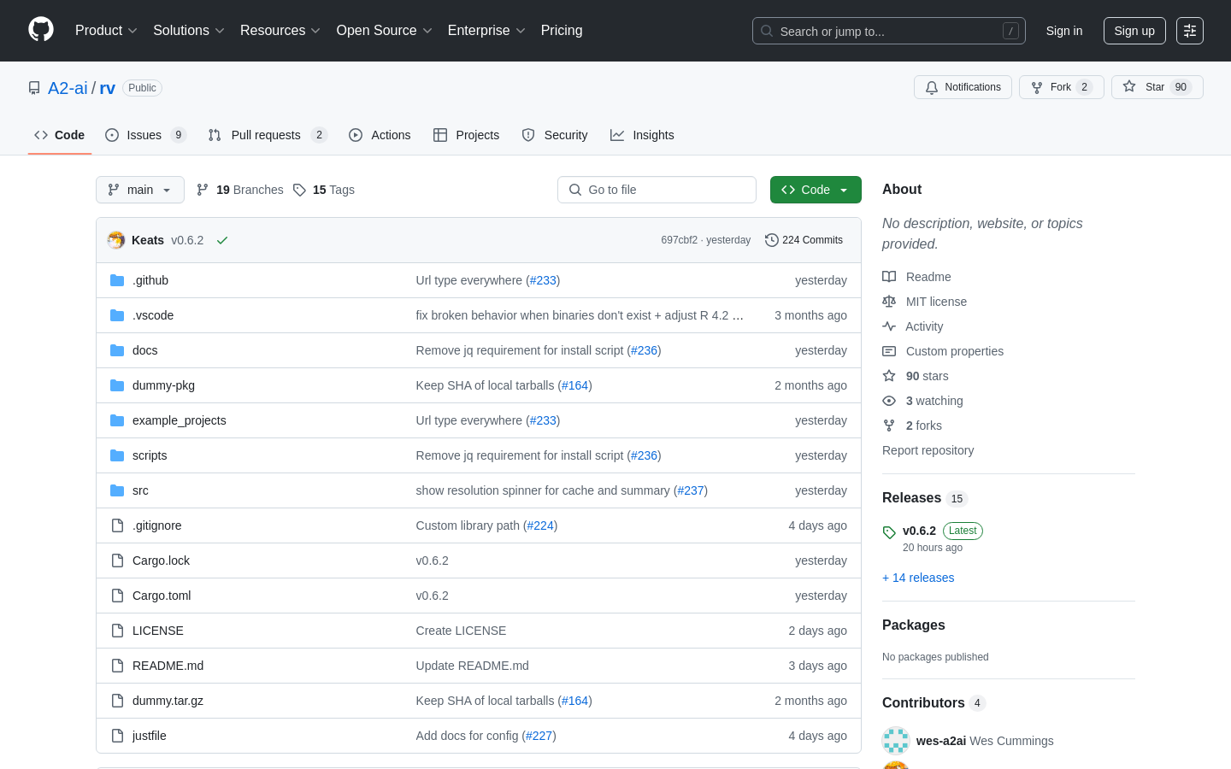Open the green Code dropdown button
The image size is (1231, 769).
pos(816,190)
